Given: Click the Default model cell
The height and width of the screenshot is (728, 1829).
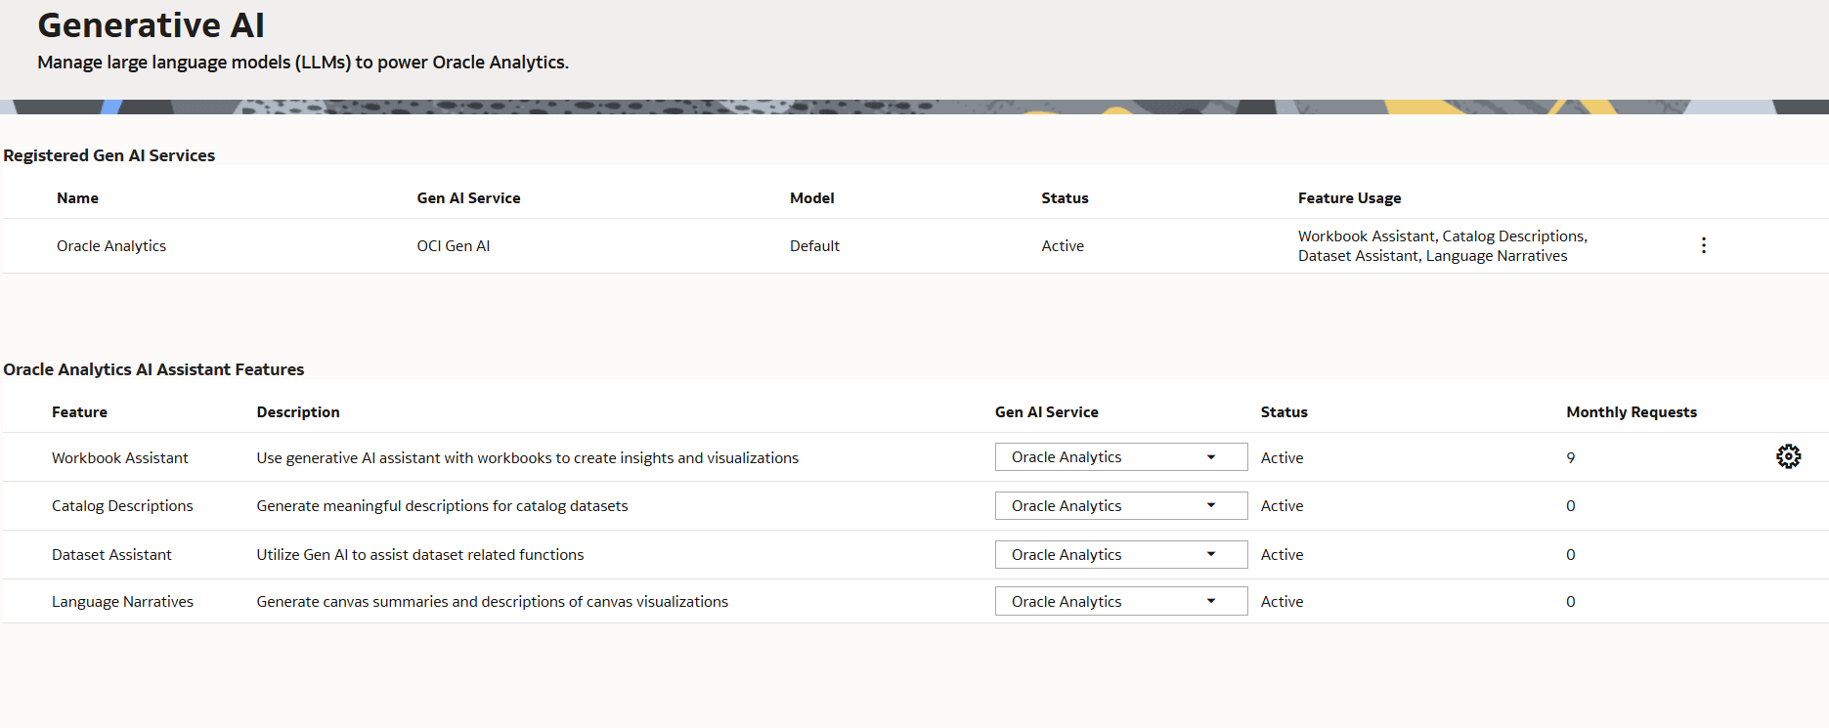Looking at the screenshot, I should point(814,246).
